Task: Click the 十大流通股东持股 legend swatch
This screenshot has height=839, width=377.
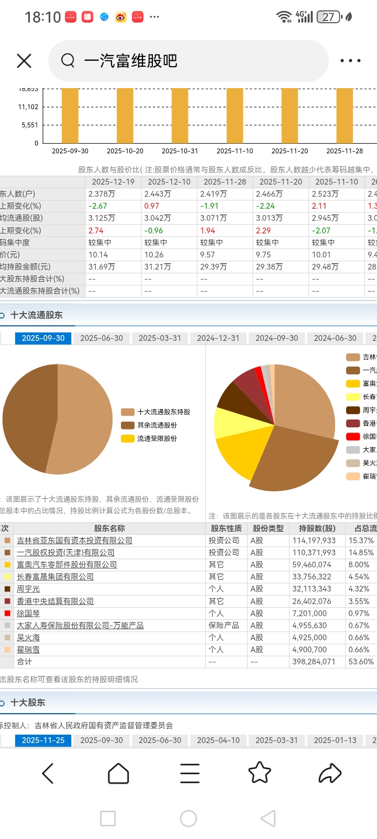Action: pyautogui.click(x=128, y=412)
